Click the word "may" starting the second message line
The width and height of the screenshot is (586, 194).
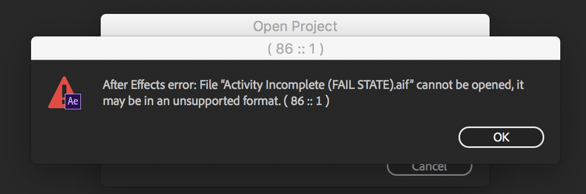pyautogui.click(x=113, y=102)
